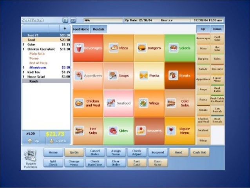The width and height of the screenshot is (250, 188).
Task: Open the Pizza tile in the main grid
Action: click(x=119, y=48)
